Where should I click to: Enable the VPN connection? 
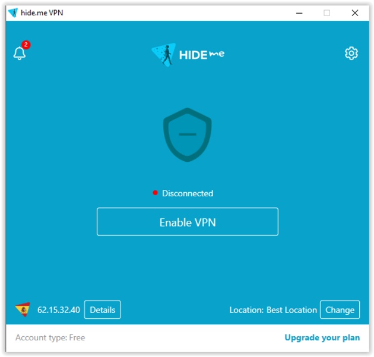coord(188,222)
